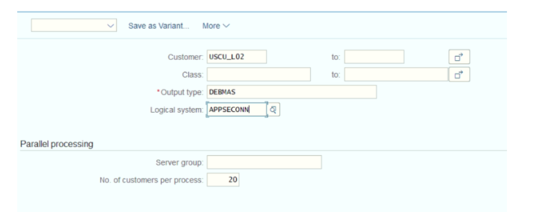
Task: Click the No. of customers per process: label
Action: point(151,180)
